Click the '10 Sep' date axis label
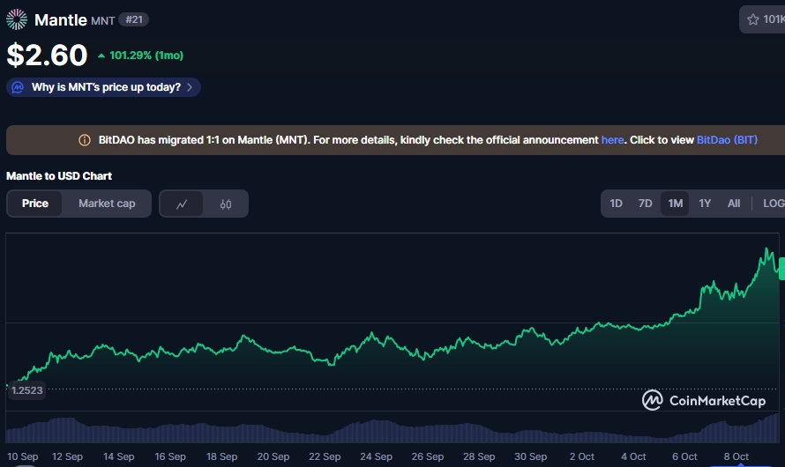The image size is (785, 467). click(23, 456)
